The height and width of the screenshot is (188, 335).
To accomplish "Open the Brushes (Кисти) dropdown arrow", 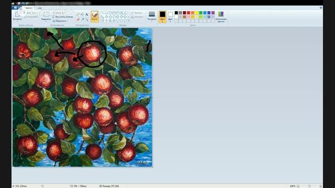I will (95, 21).
